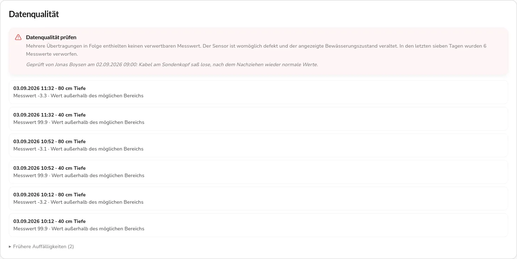Open the 03.09.2026 11:32 · 40 cm Tiefe entry

click(x=258, y=119)
